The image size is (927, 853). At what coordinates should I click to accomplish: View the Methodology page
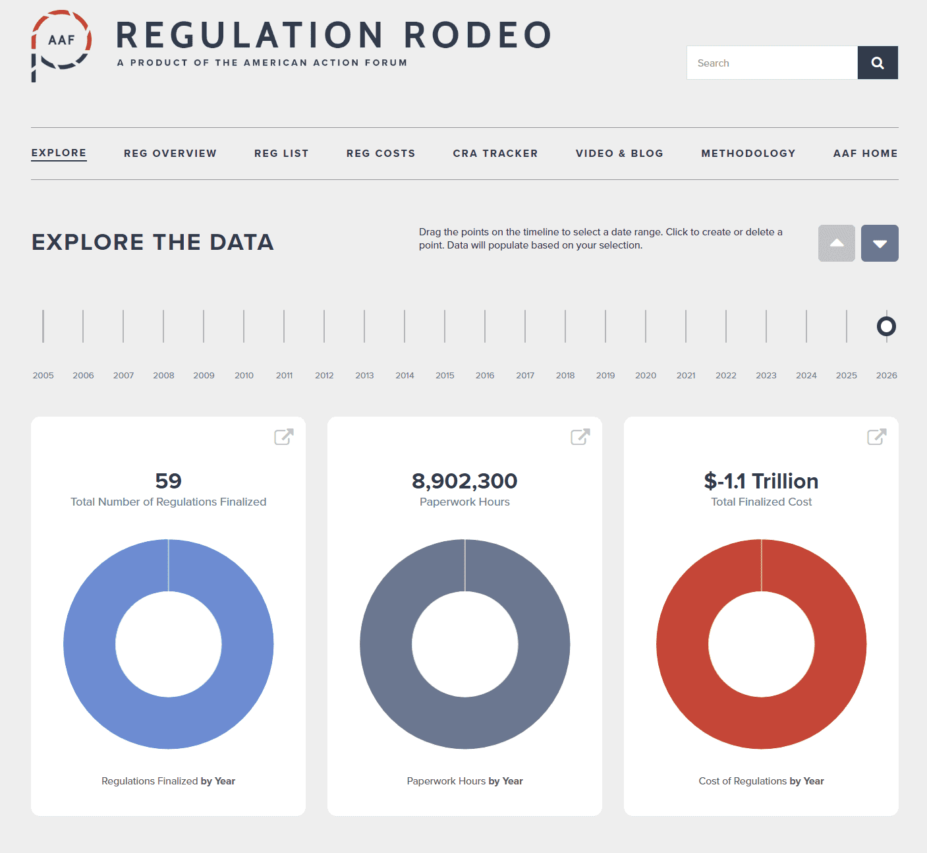[x=748, y=153]
